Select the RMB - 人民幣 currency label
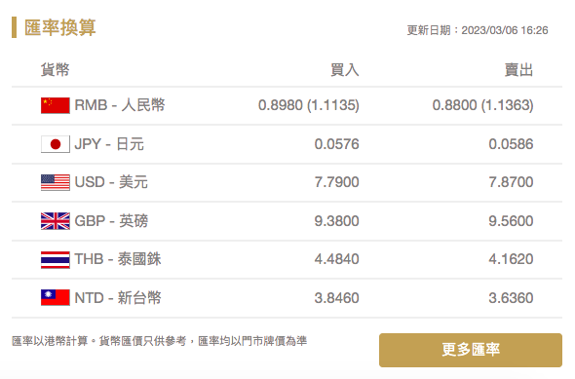This screenshot has height=379, width=575. click(x=120, y=105)
